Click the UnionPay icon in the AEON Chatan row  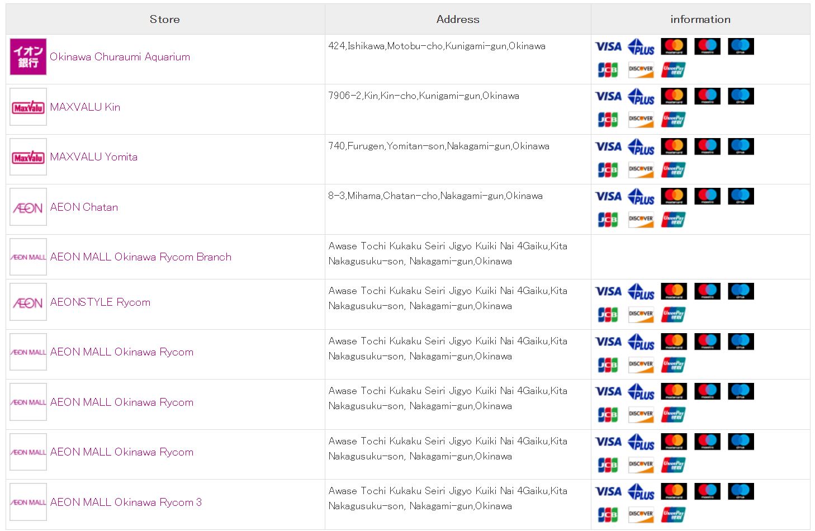(x=674, y=220)
